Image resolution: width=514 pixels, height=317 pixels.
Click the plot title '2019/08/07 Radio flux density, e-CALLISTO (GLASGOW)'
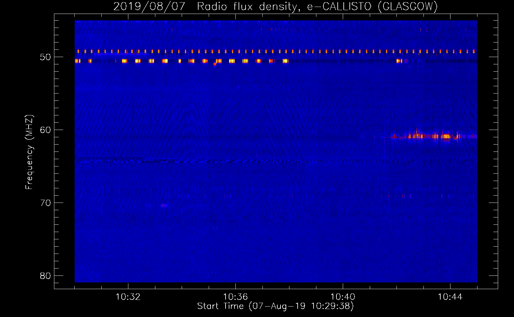(275, 6)
